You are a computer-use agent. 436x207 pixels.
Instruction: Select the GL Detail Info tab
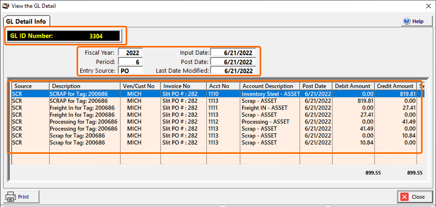pyautogui.click(x=26, y=21)
